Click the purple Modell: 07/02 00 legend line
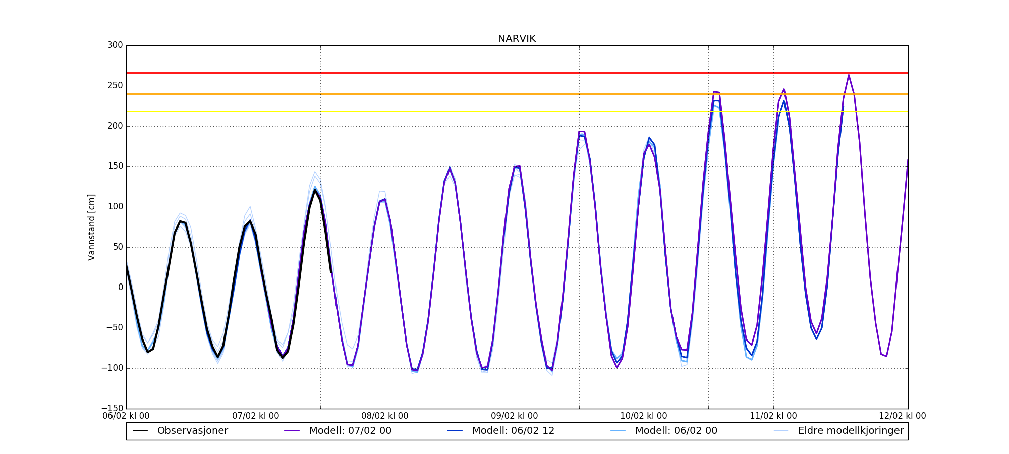Screen dimensions: 1009x454 (292, 431)
